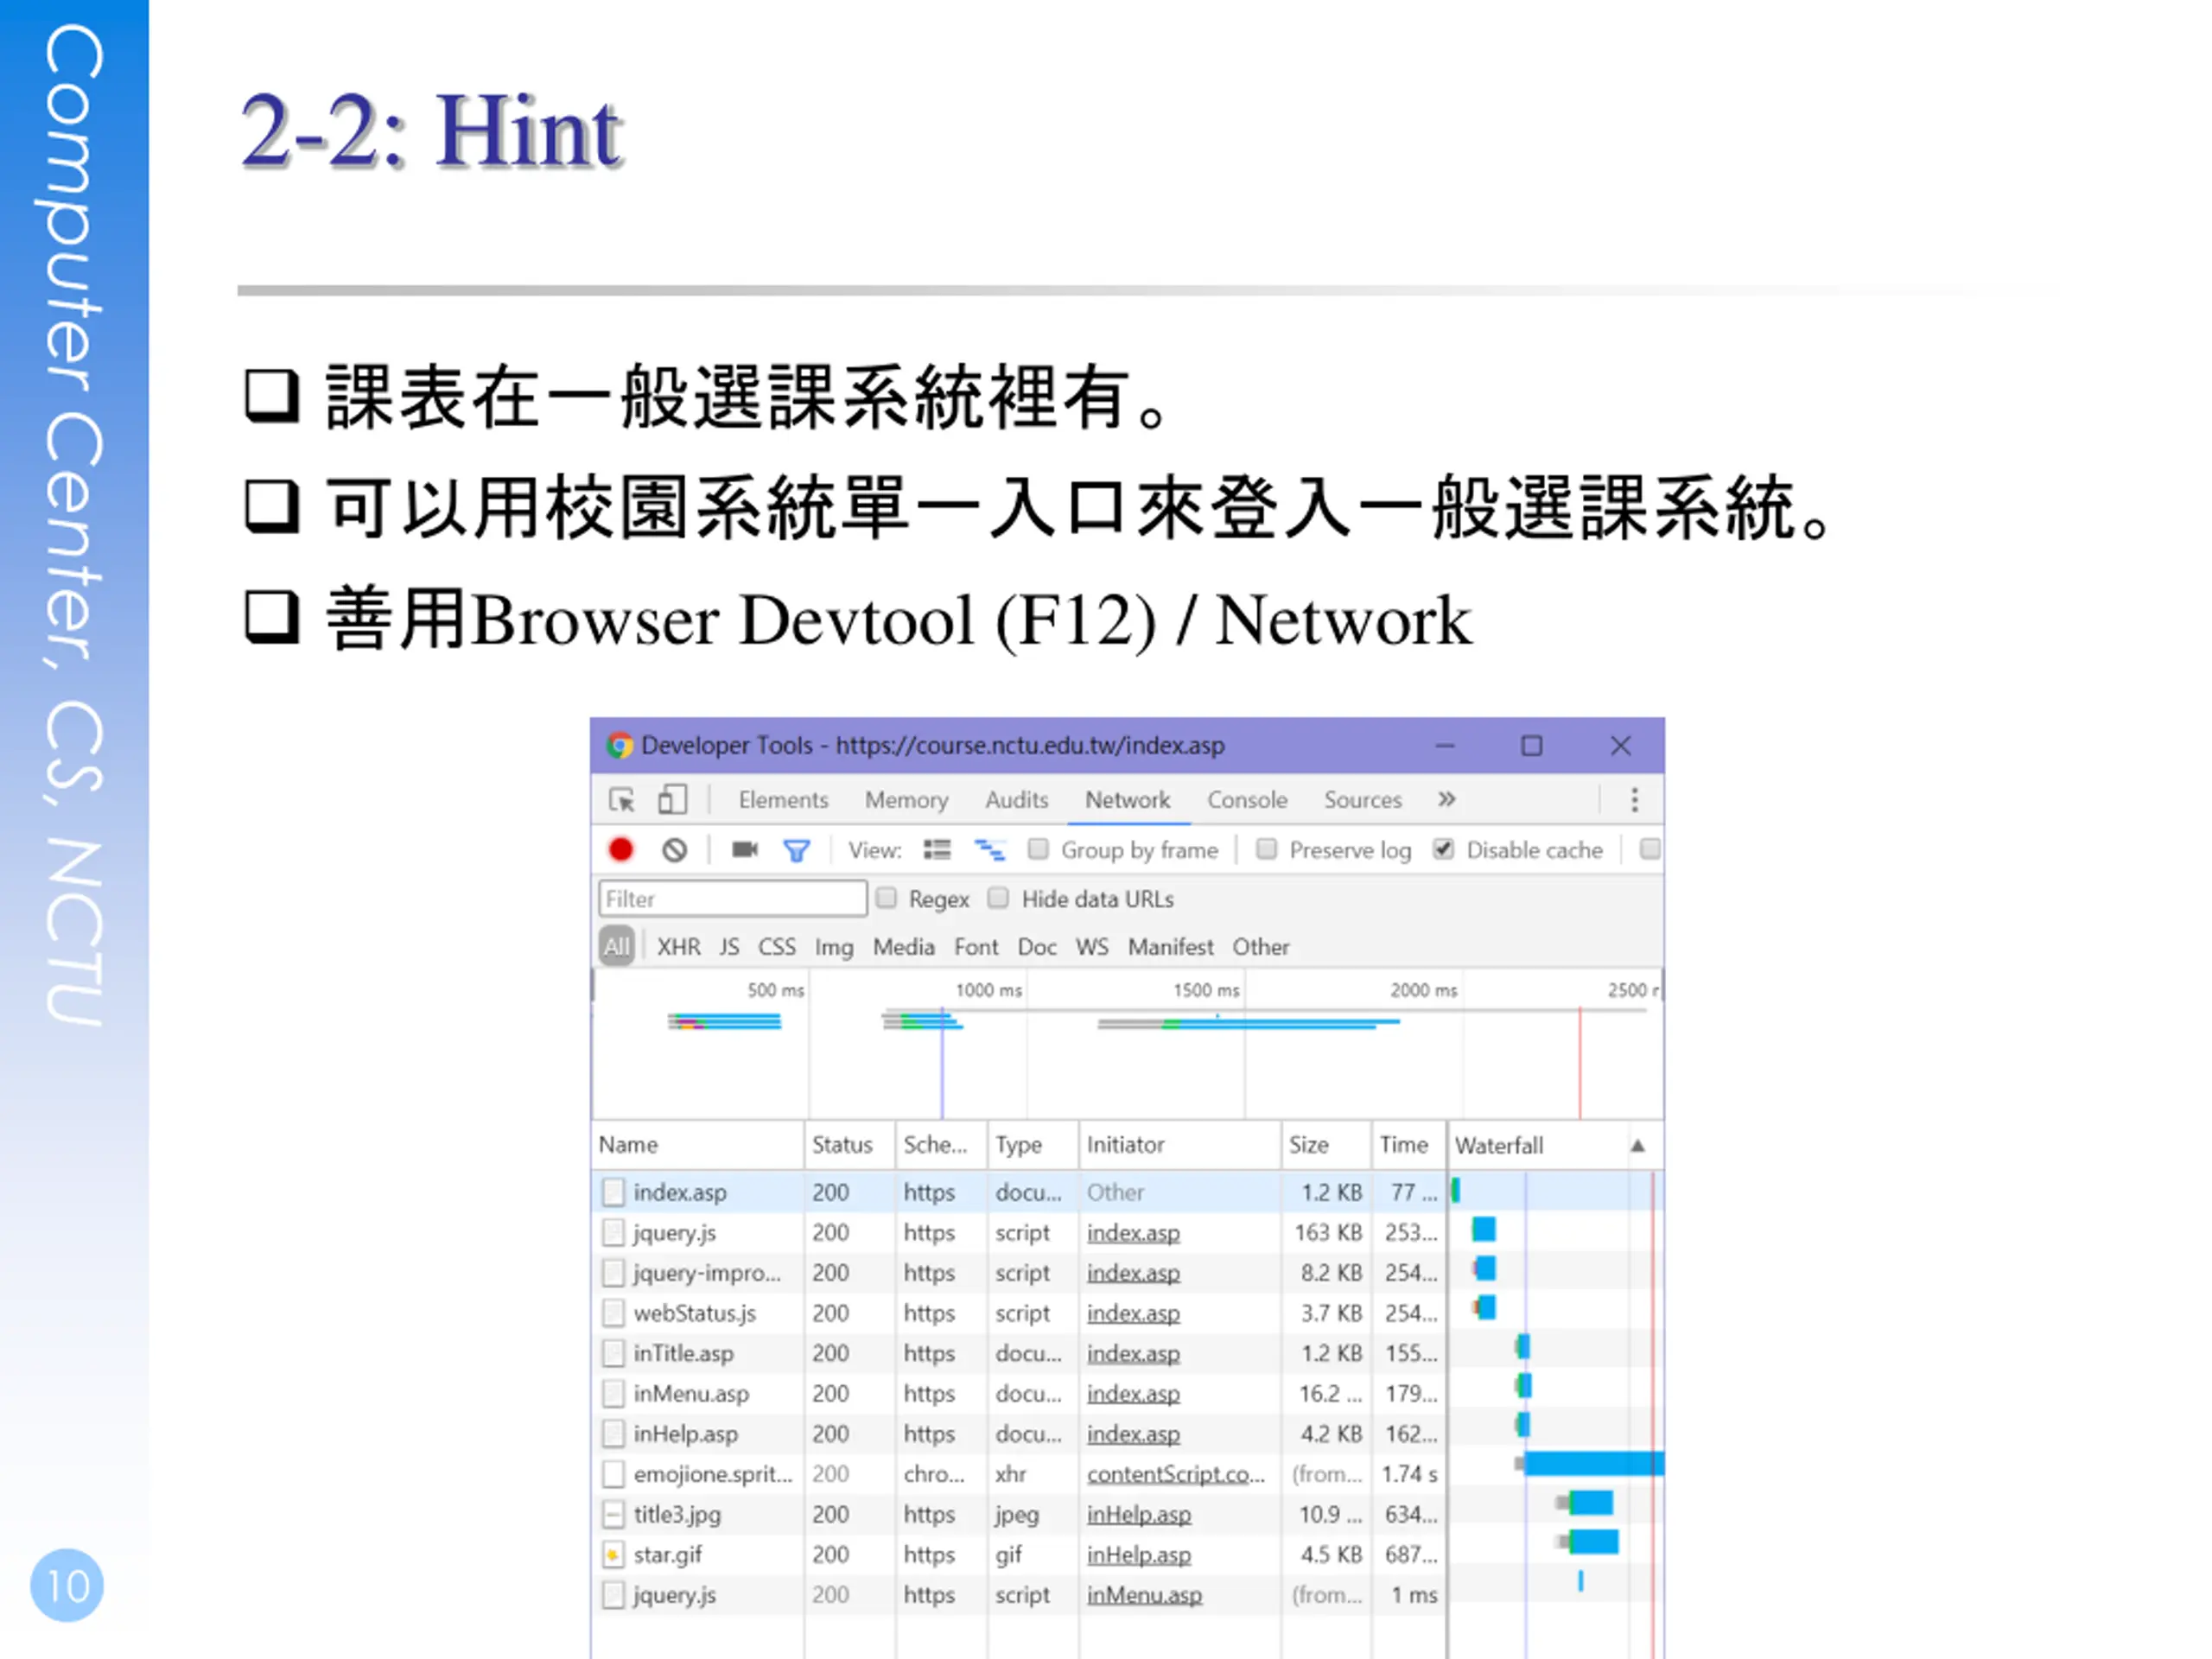Open the Memory tab

(907, 800)
